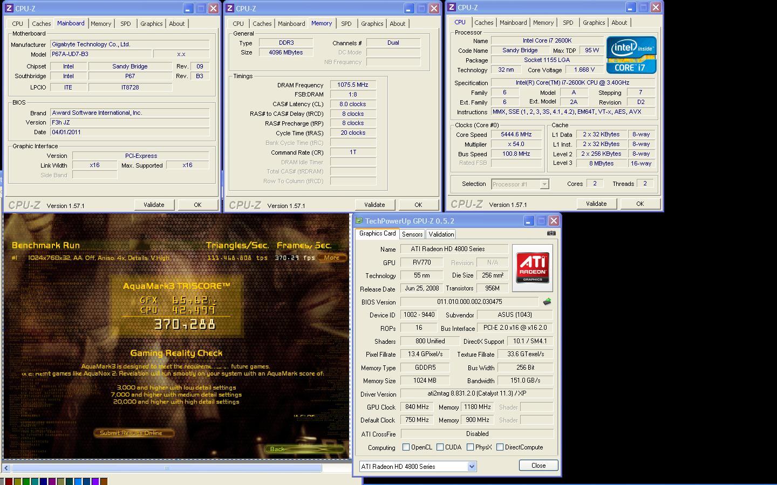Click the Intel Core i7 logo badge
This screenshot has height=485, width=777.
[x=631, y=55]
